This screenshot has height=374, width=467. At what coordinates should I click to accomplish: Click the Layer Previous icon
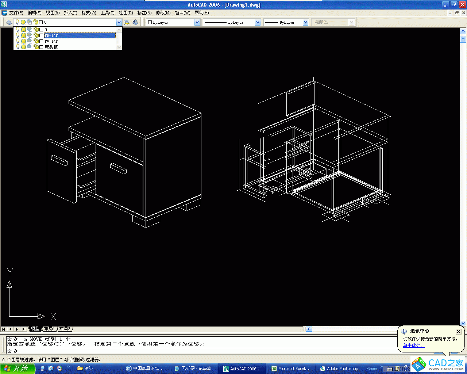coord(135,22)
